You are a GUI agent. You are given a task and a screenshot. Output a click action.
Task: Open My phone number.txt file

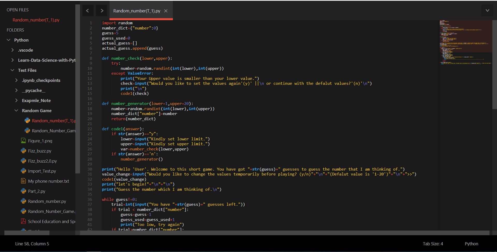[48, 181]
